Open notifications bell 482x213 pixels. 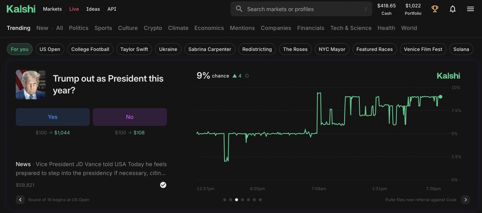pos(453,9)
